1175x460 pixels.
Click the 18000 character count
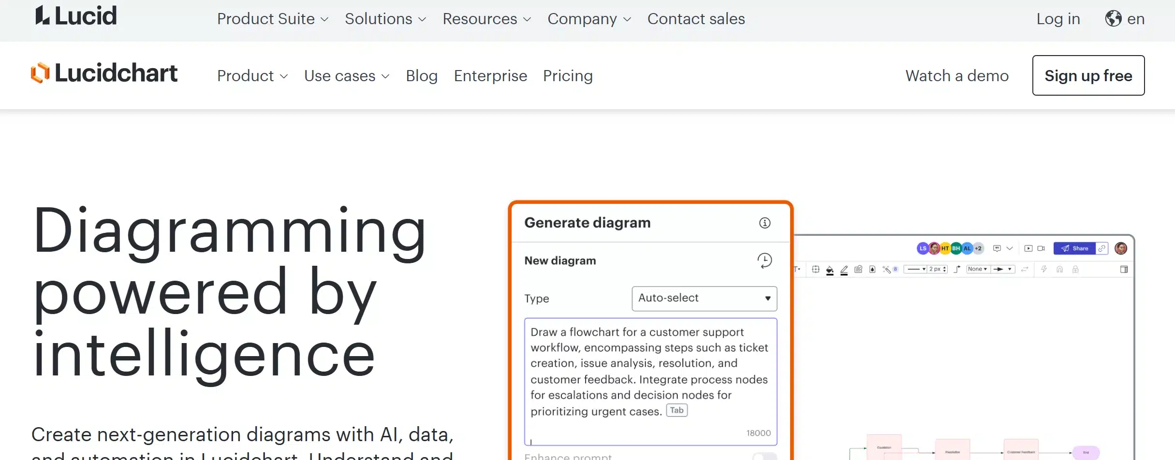pyautogui.click(x=759, y=433)
